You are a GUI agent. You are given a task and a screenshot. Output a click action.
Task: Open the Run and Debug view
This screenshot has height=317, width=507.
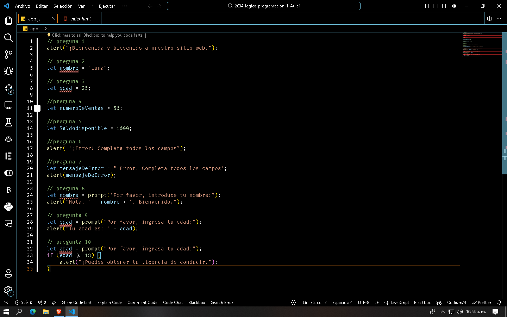[8, 72]
